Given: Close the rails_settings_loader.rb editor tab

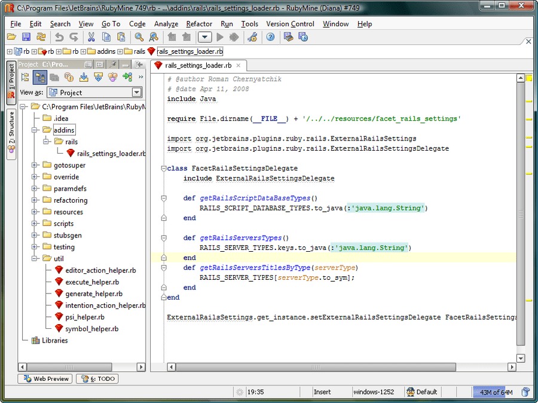Looking at the screenshot, I should (x=238, y=66).
